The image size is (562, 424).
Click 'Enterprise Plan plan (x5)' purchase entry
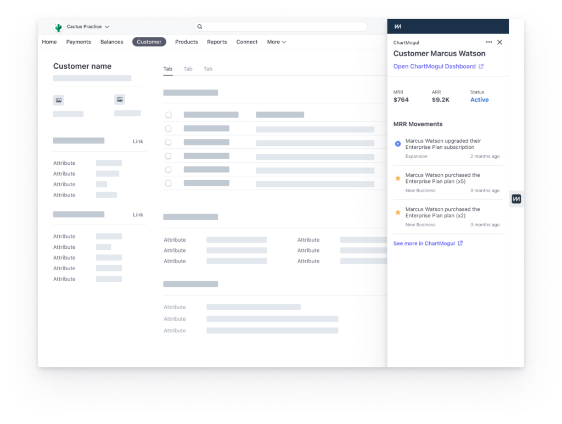click(x=443, y=178)
